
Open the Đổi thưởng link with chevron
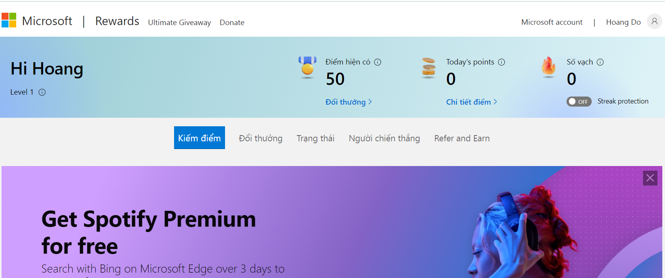pyautogui.click(x=349, y=102)
